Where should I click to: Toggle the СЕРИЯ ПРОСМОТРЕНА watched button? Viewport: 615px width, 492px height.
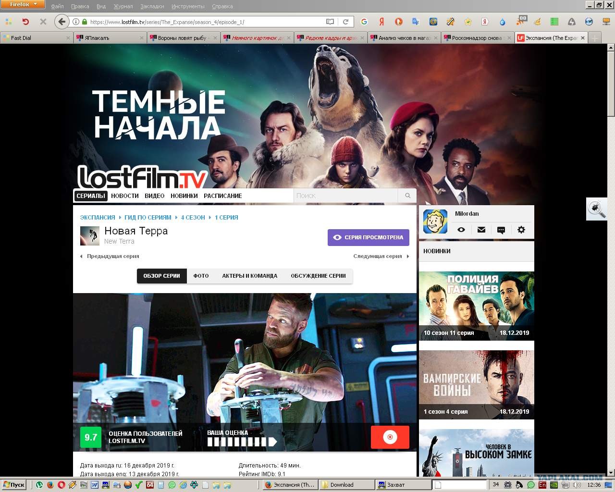click(369, 237)
